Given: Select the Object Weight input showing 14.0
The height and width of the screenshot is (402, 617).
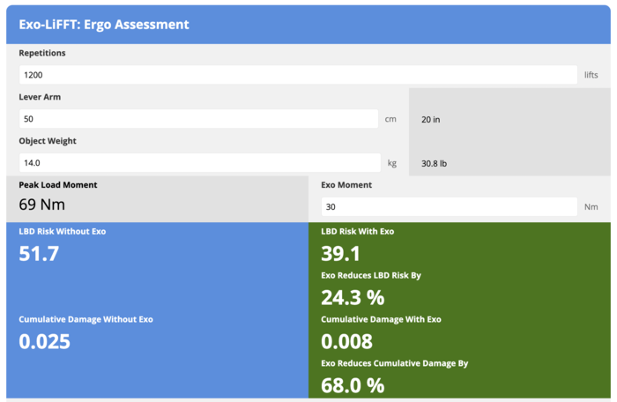Looking at the screenshot, I should coord(199,163).
